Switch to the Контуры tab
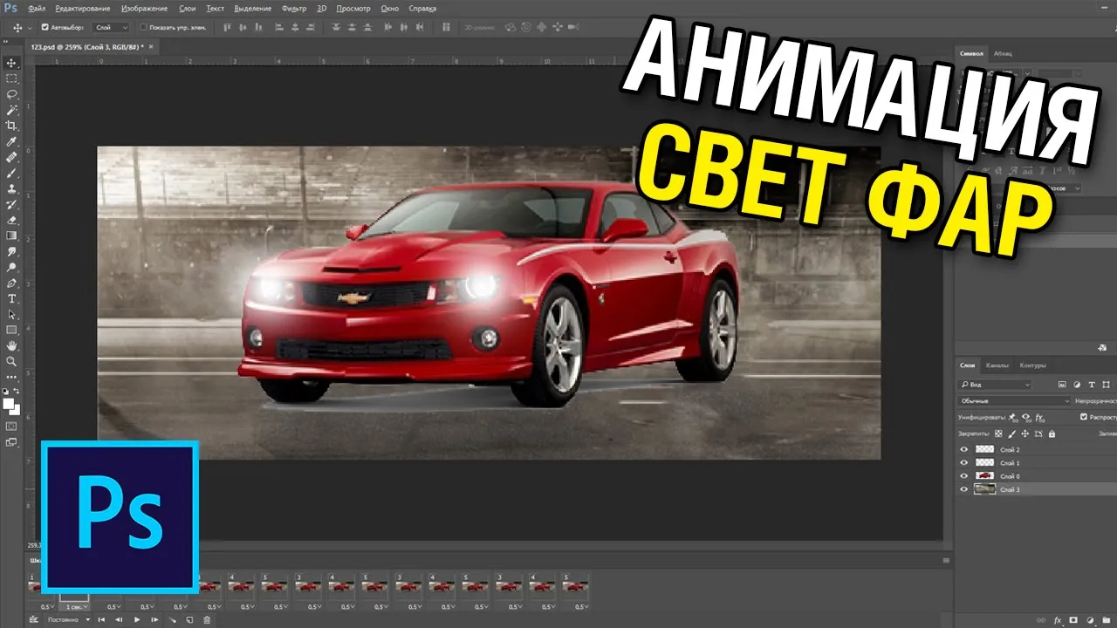The image size is (1117, 628). (x=1033, y=365)
